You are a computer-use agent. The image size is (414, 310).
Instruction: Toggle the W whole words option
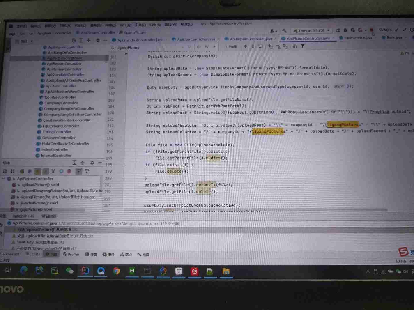tap(207, 47)
